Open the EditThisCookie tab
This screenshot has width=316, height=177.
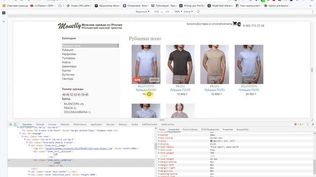point(149,124)
